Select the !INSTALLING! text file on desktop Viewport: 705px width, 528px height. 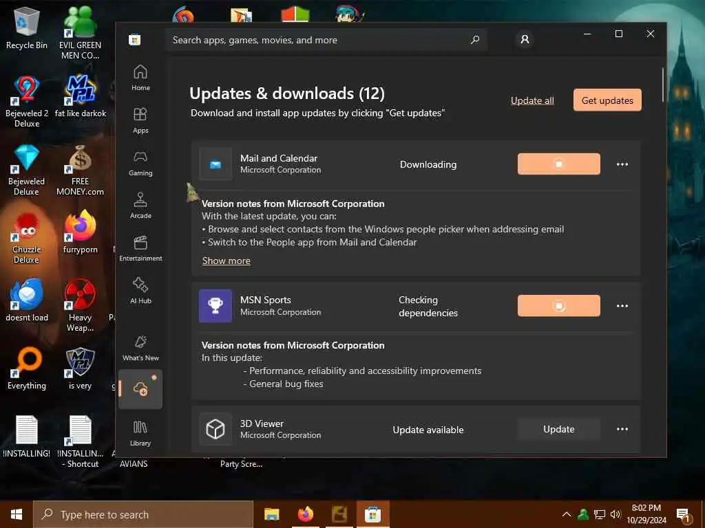[x=27, y=437]
